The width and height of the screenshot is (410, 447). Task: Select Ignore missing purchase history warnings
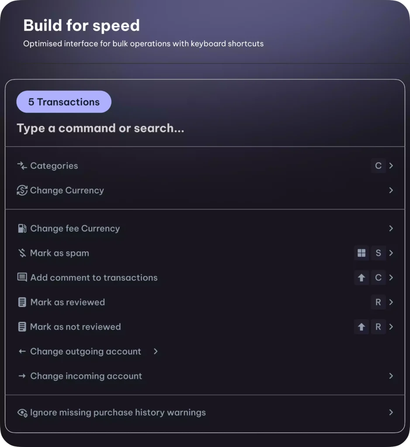tap(205, 413)
